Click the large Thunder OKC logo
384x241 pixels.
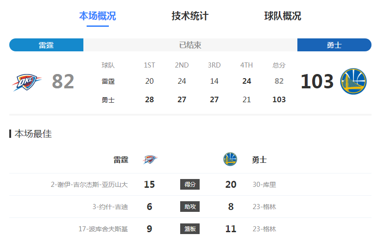coord(26,82)
